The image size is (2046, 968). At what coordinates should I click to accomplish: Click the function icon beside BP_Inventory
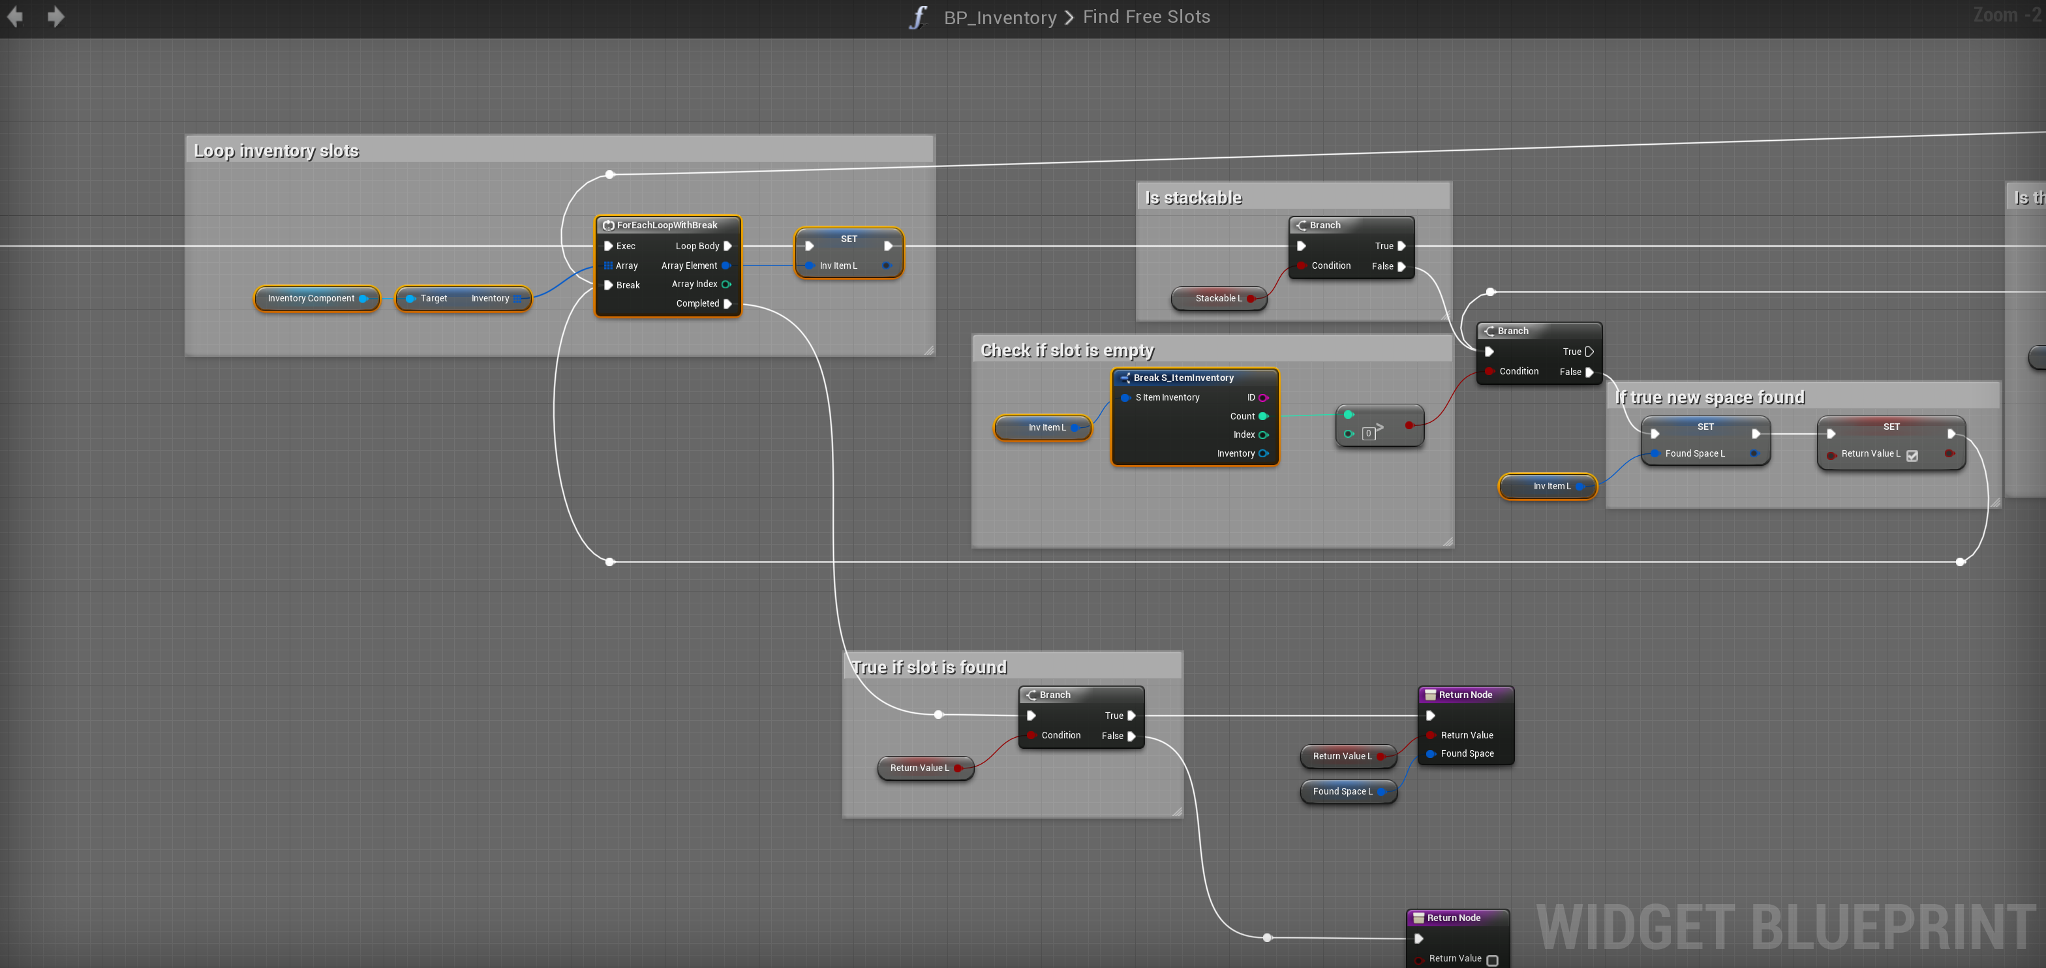tap(917, 17)
